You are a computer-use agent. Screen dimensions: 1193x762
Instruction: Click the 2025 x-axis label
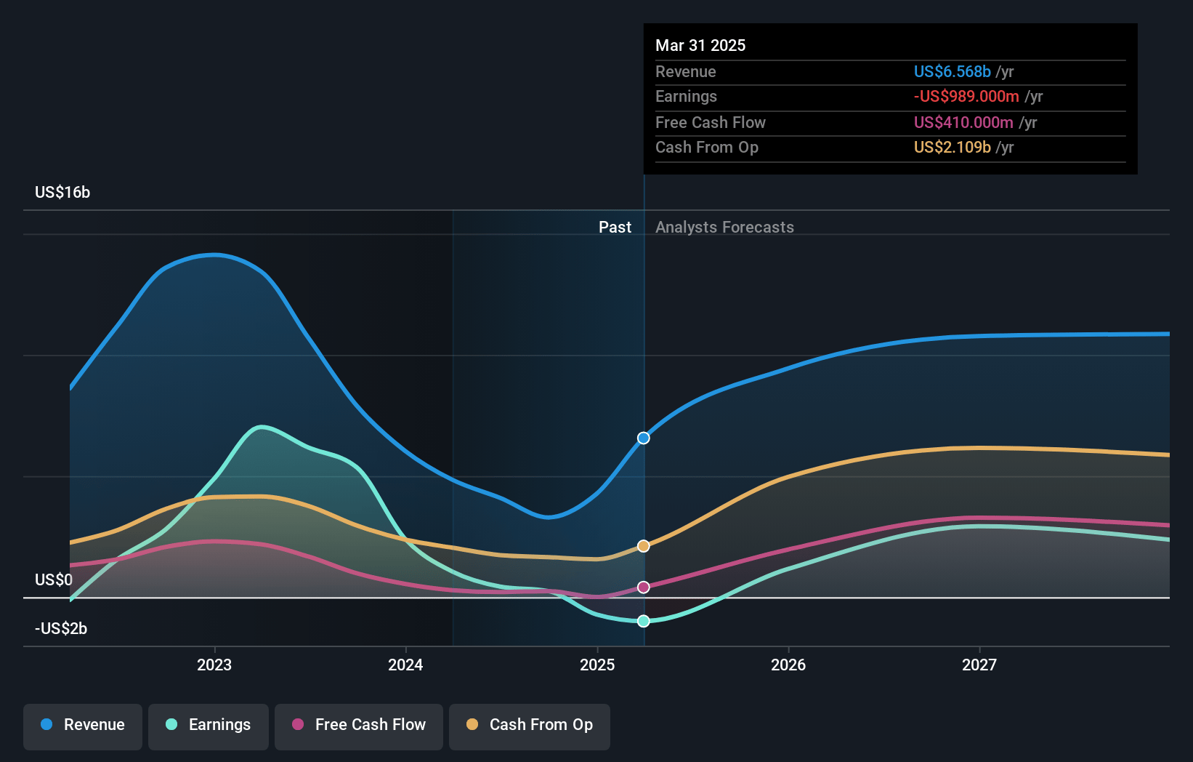click(597, 665)
